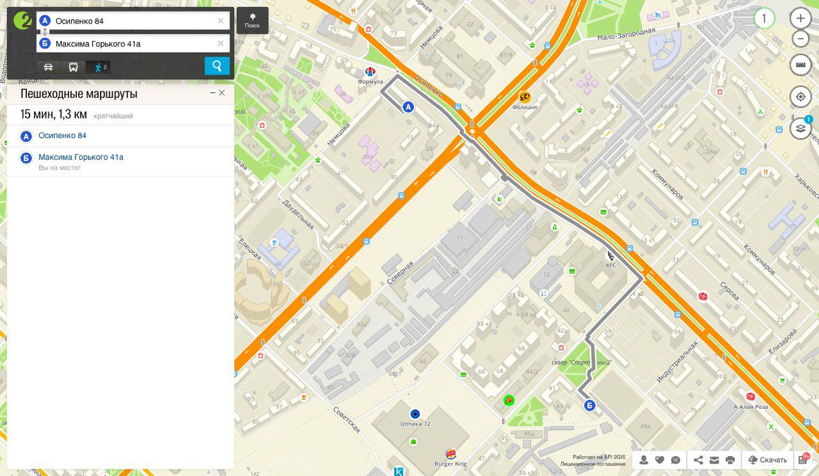The image size is (819, 476).
Task: Open the map layers menu
Action: [x=800, y=129]
